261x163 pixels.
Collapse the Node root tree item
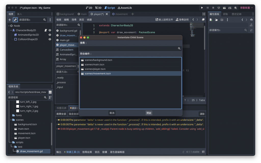(x=9, y=26)
